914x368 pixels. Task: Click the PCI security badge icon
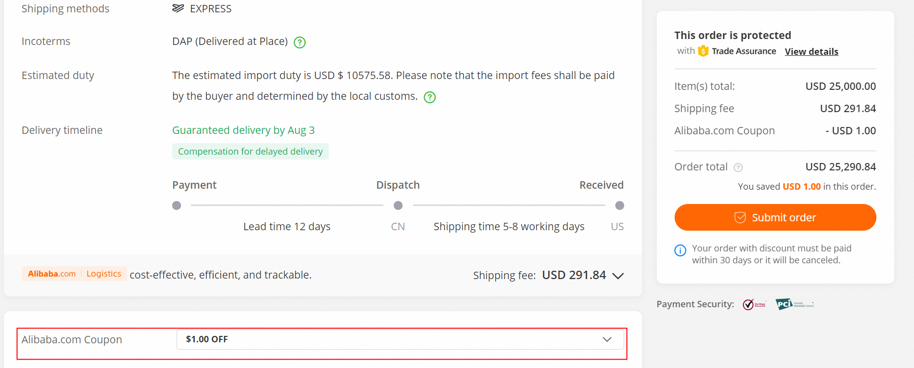coord(794,304)
